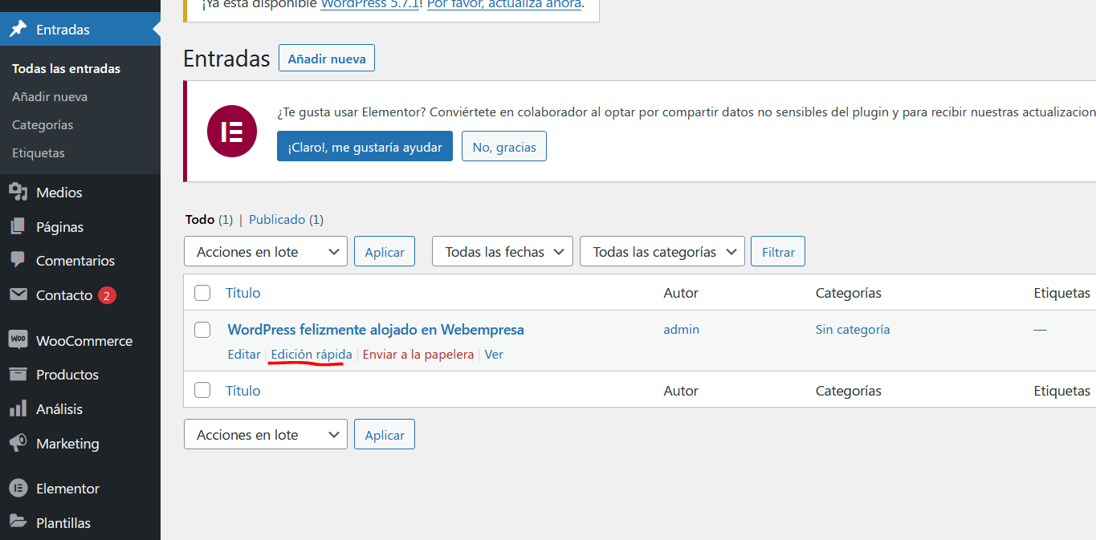
Task: Click the Elementor sidebar icon
Action: [x=18, y=488]
